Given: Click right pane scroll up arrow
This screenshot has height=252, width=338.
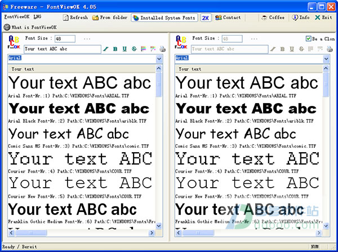Looking at the screenshot, I should [x=326, y=68].
